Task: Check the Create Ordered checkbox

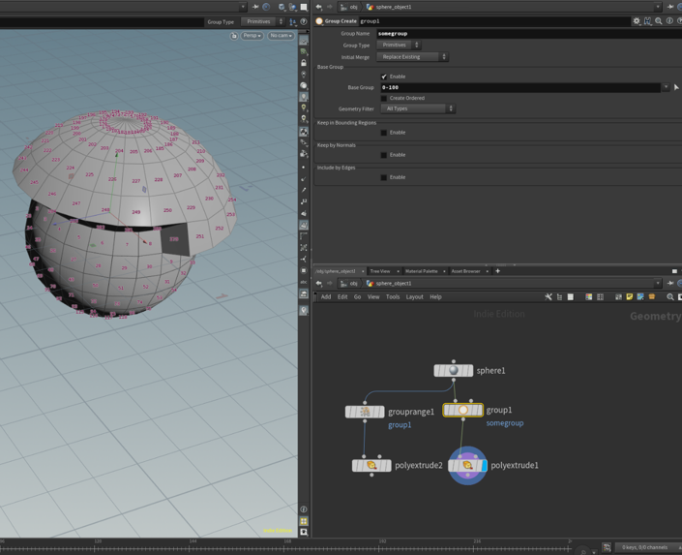Action: pos(384,98)
